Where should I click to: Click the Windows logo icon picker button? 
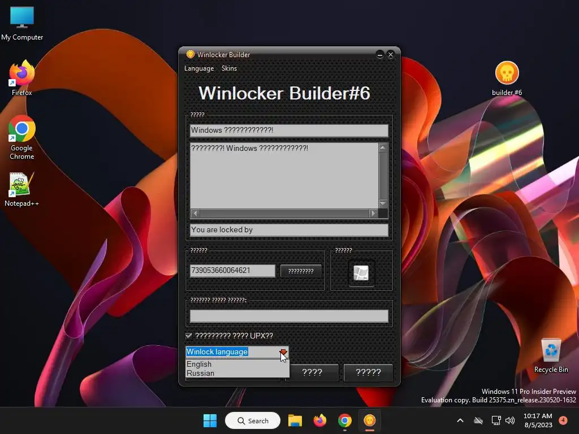[361, 273]
